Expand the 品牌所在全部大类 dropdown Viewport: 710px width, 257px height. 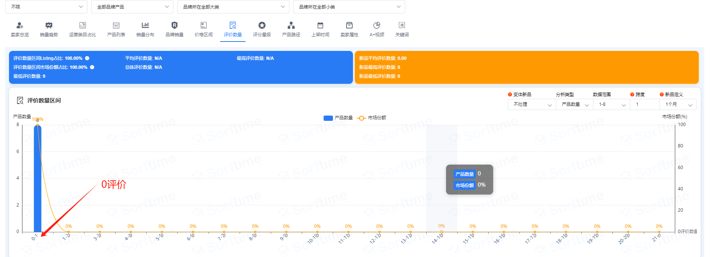[233, 7]
